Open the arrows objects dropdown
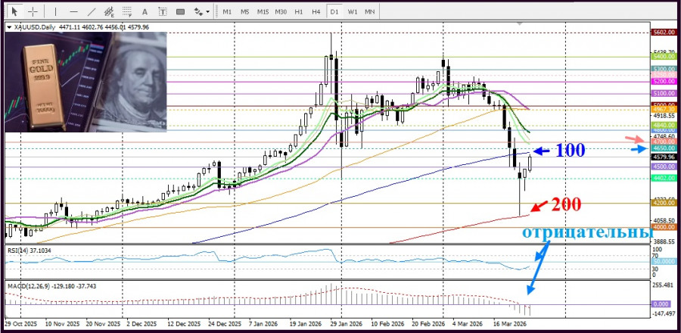 point(202,12)
